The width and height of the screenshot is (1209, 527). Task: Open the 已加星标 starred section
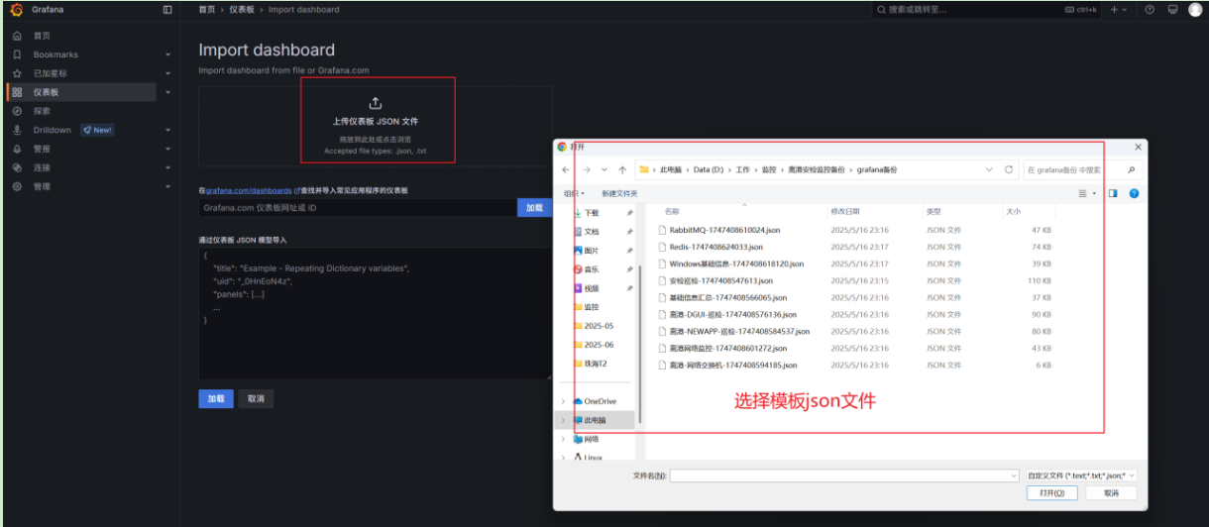51,73
